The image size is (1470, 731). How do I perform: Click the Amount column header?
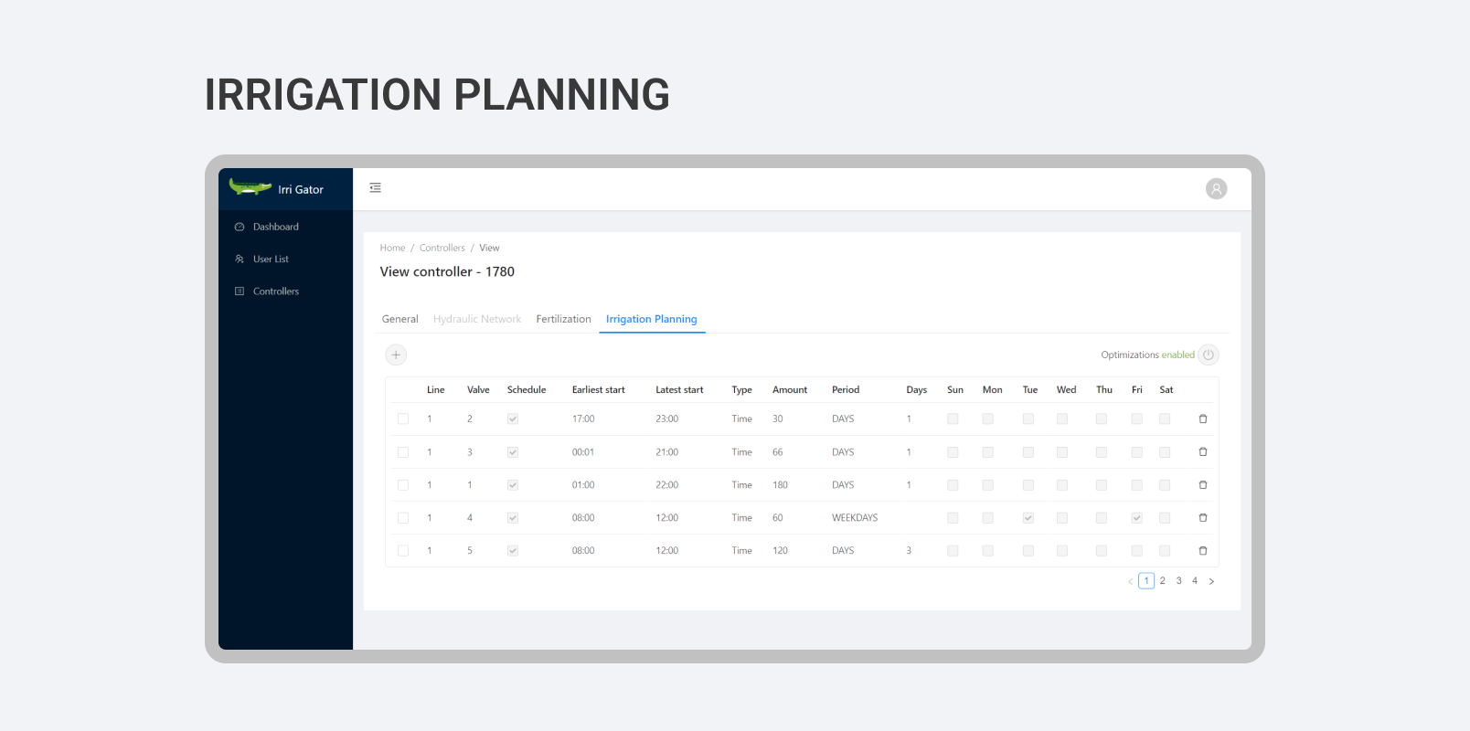[790, 389]
